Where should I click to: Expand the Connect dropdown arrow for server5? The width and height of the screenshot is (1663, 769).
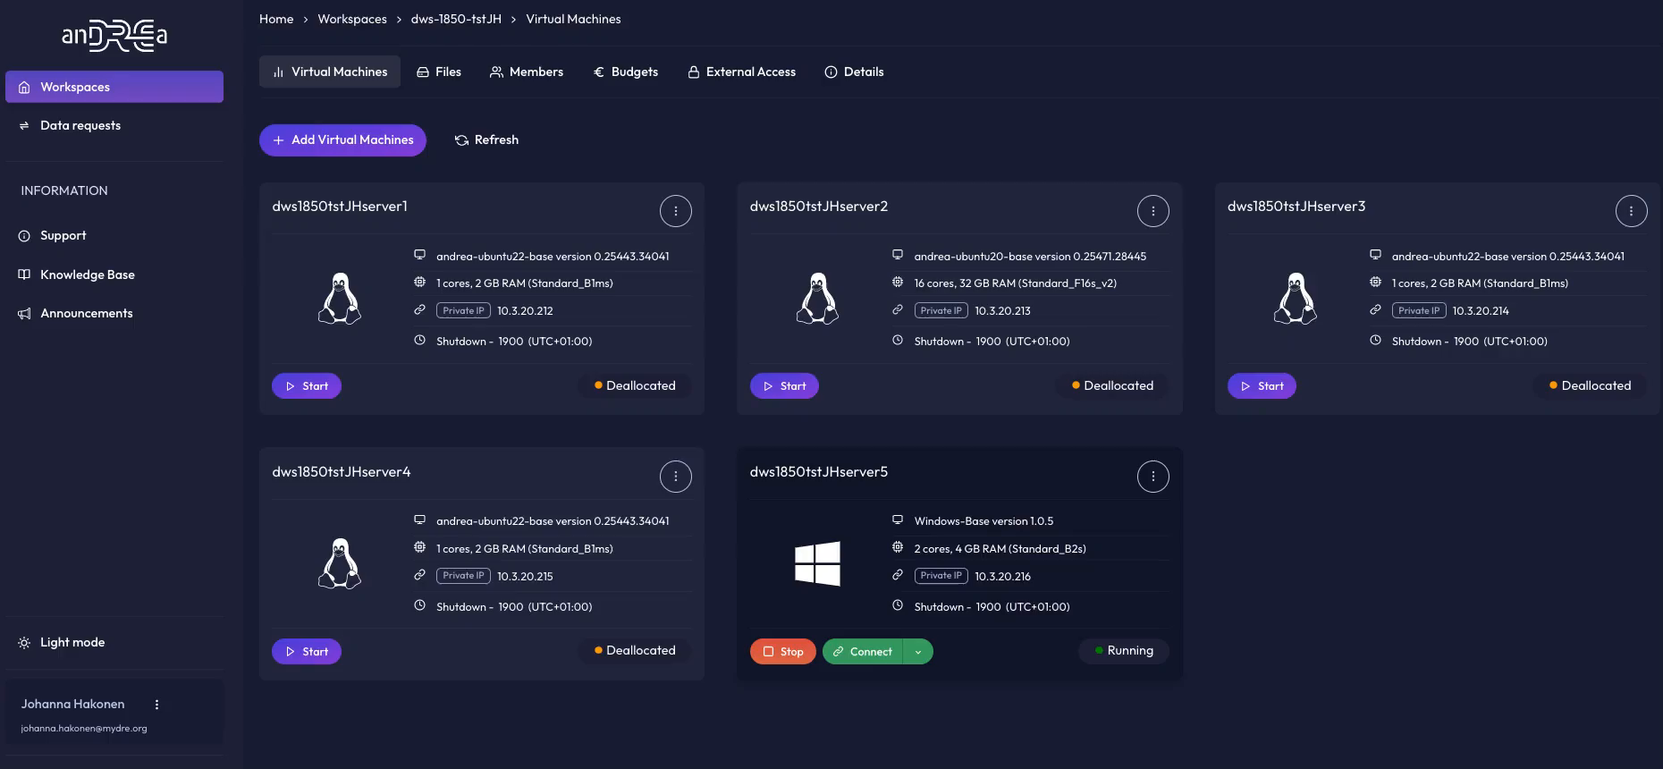coord(918,652)
